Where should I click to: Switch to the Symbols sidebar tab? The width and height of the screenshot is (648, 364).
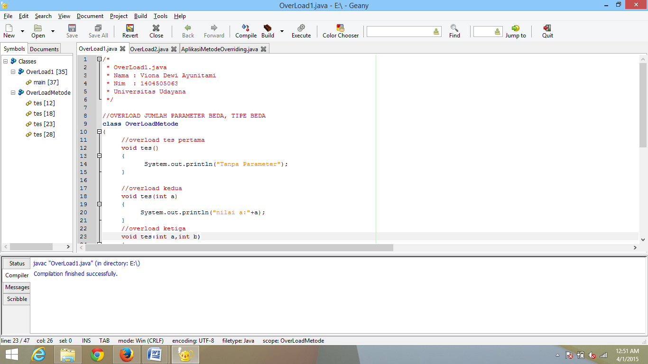[14, 49]
